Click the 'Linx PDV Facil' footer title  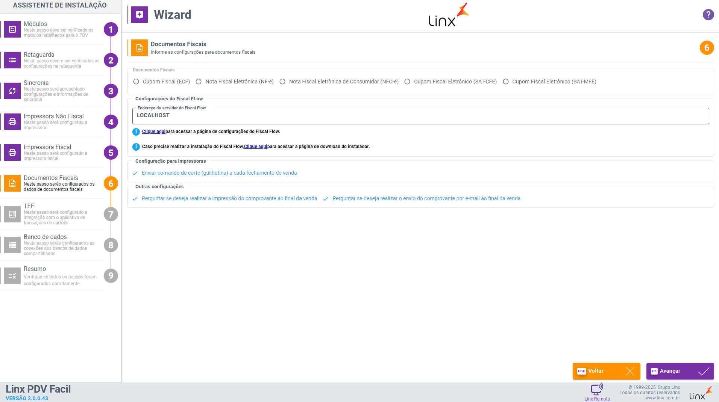(x=38, y=389)
